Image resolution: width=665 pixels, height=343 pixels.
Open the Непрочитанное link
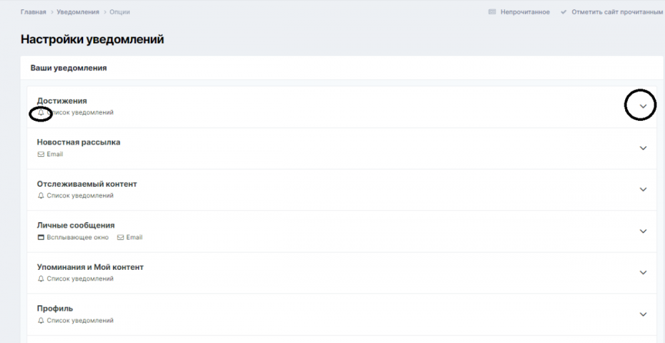pyautogui.click(x=525, y=12)
